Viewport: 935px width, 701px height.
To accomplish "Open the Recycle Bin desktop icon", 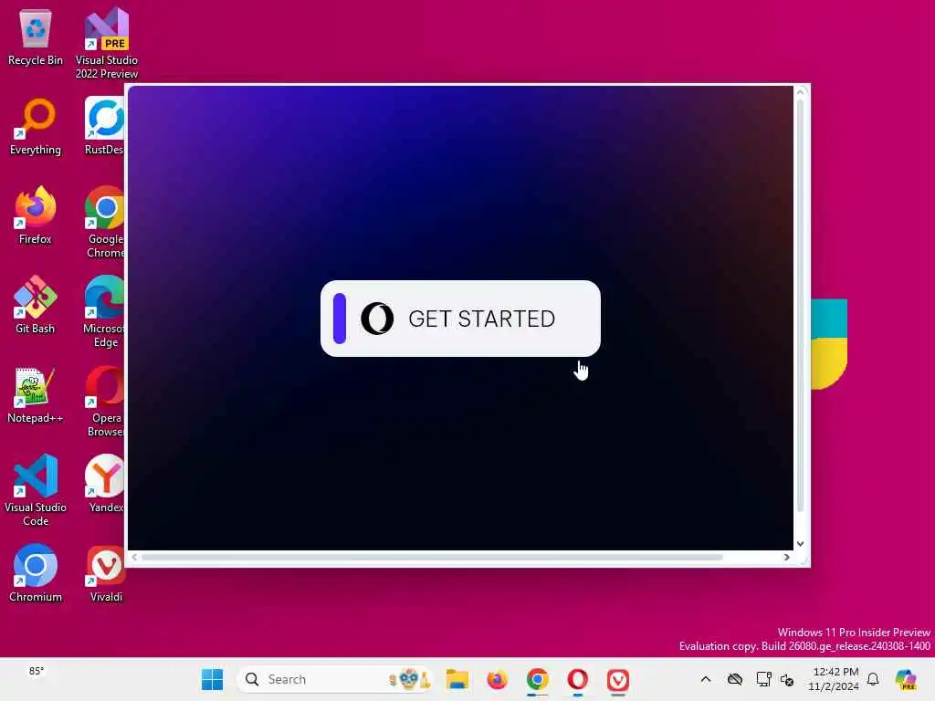I will (36, 37).
